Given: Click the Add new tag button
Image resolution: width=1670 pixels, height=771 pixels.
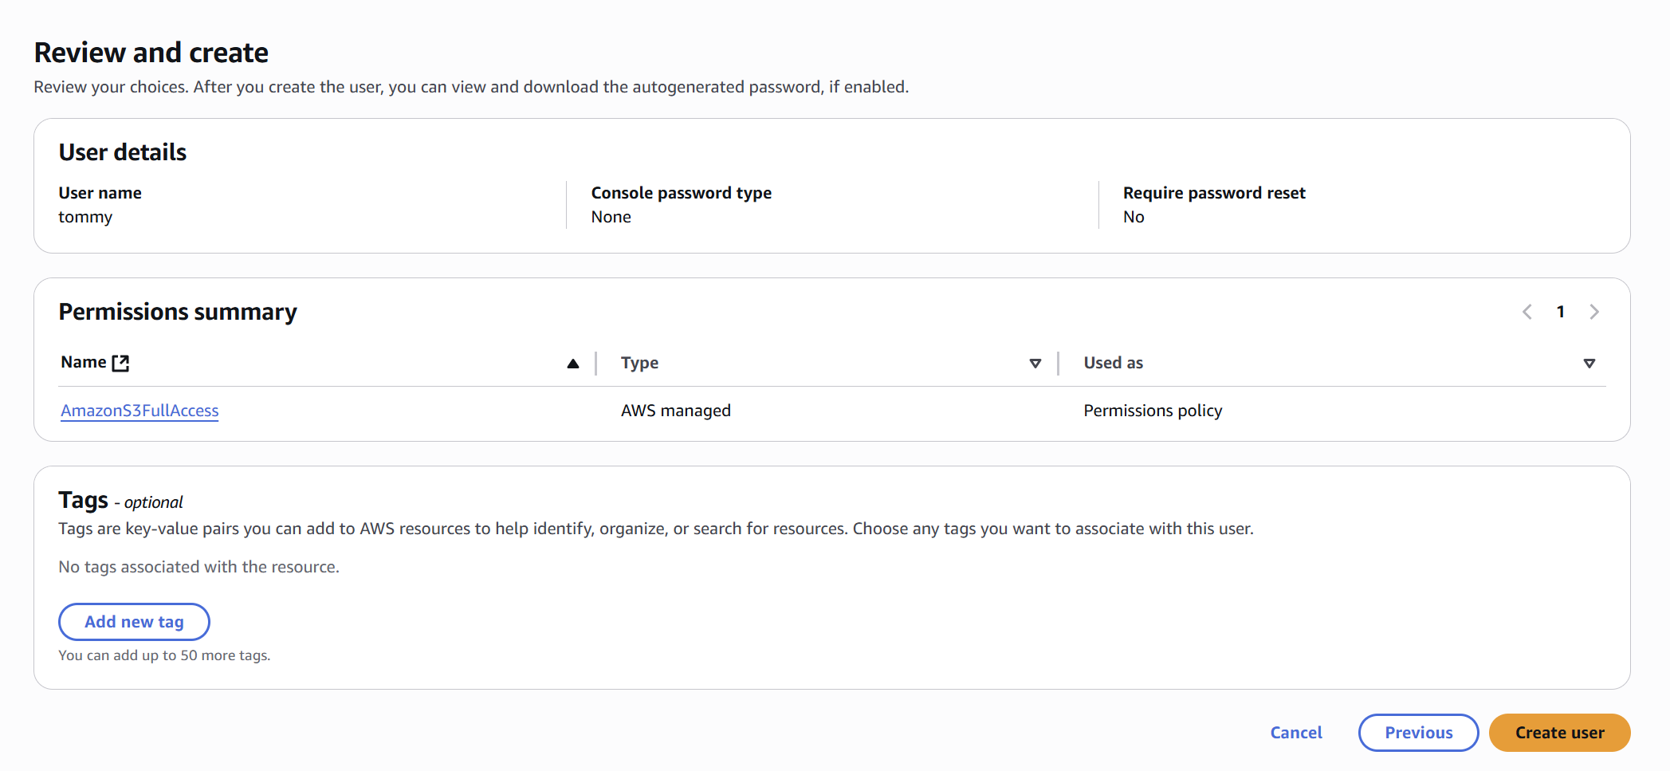Looking at the screenshot, I should click(134, 622).
